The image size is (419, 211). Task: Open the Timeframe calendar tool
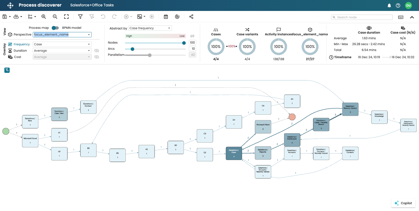click(x=166, y=16)
